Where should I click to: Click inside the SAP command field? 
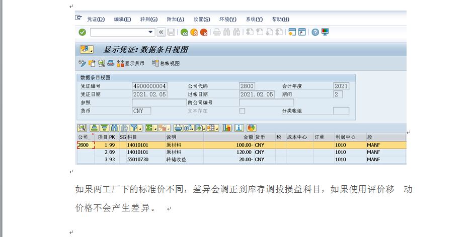(119, 32)
